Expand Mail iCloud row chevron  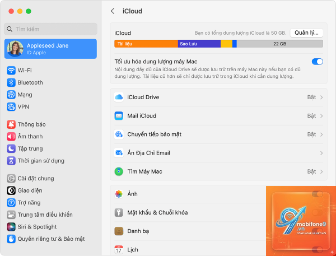point(321,116)
